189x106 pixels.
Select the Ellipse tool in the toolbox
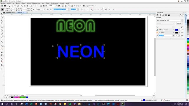pos(2,35)
